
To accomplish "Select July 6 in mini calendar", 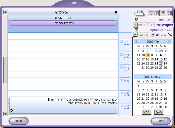I will (x=161, y=55).
